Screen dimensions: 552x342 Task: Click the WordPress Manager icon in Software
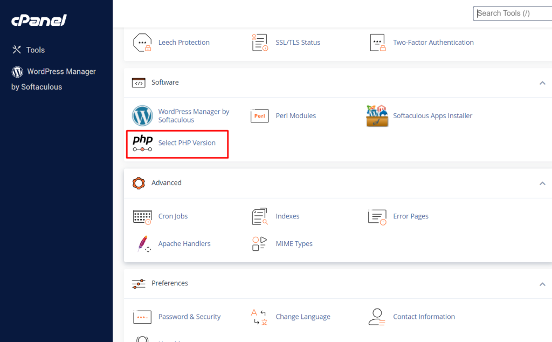tap(142, 115)
